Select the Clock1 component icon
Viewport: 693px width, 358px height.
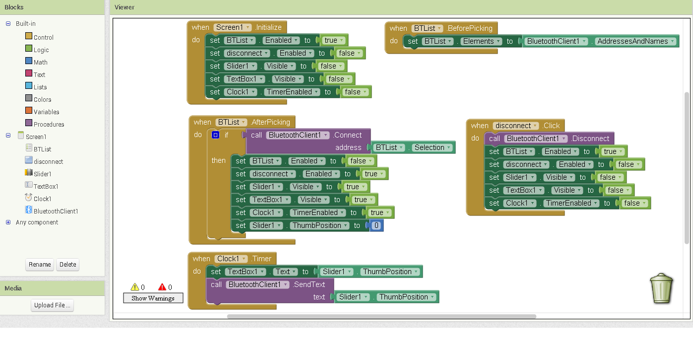point(29,198)
